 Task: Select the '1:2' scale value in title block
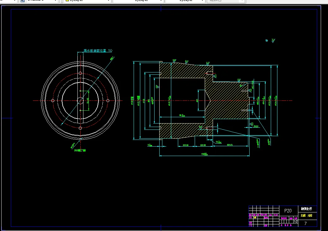[x=295, y=222]
